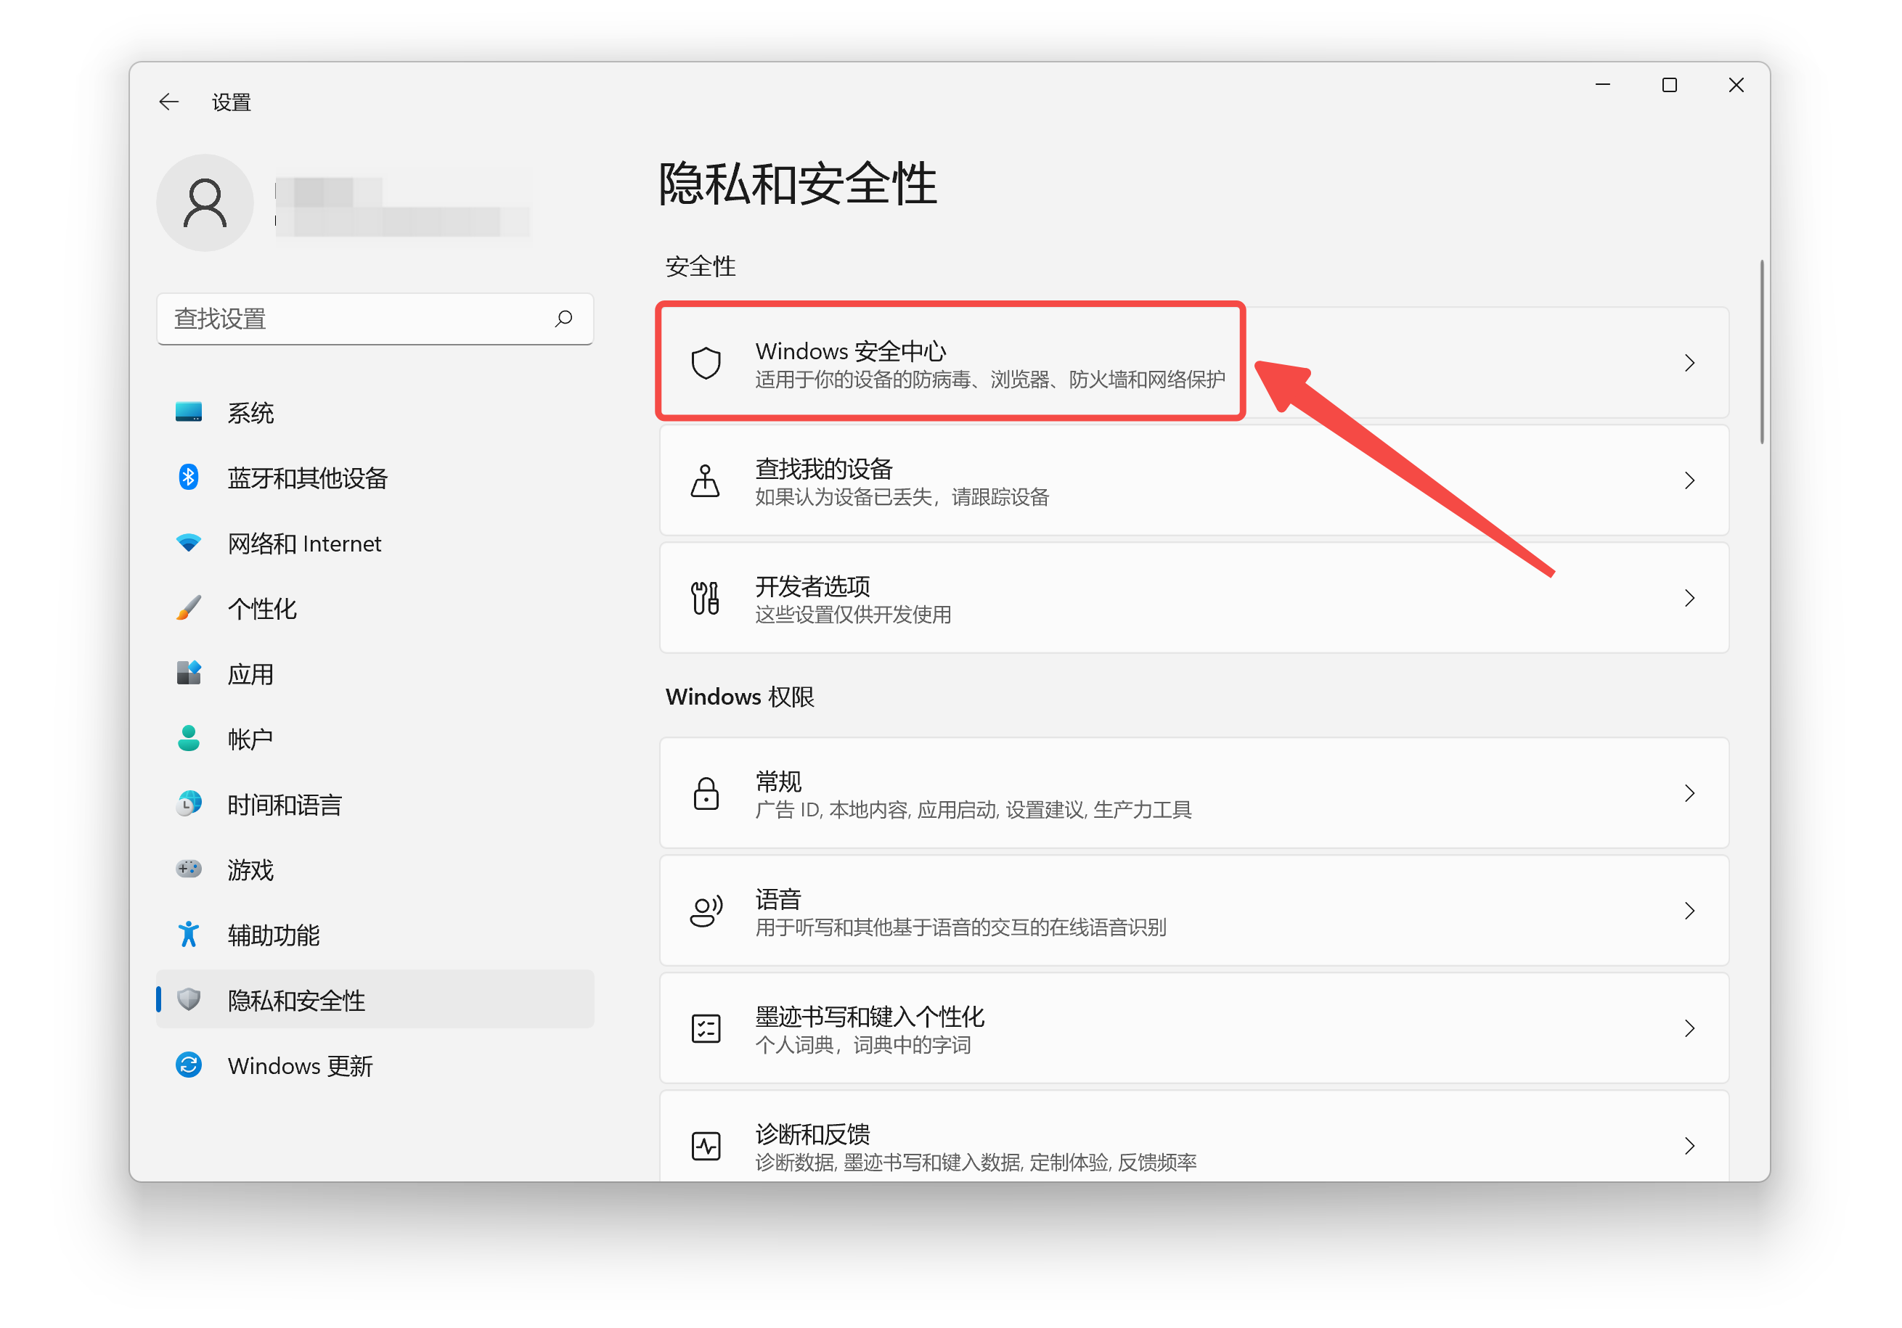Go to 网络和 Internet settings
Viewport: 1902px width, 1328px height.
click(x=375, y=543)
